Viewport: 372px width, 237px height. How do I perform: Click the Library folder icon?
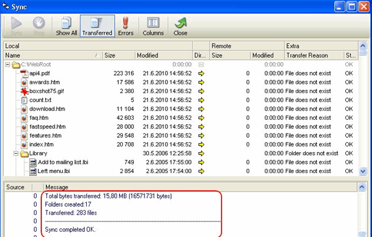24,154
